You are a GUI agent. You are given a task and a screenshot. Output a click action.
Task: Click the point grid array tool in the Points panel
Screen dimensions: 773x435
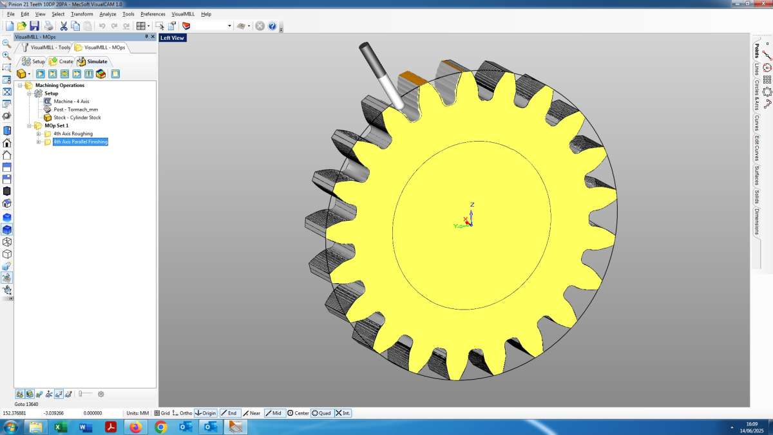767,80
